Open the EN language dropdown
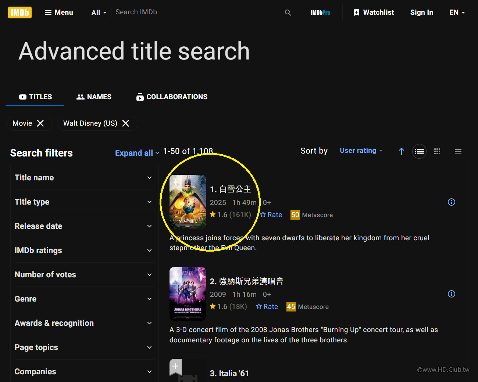Screen dimensions: 478x382 pyautogui.click(x=457, y=12)
